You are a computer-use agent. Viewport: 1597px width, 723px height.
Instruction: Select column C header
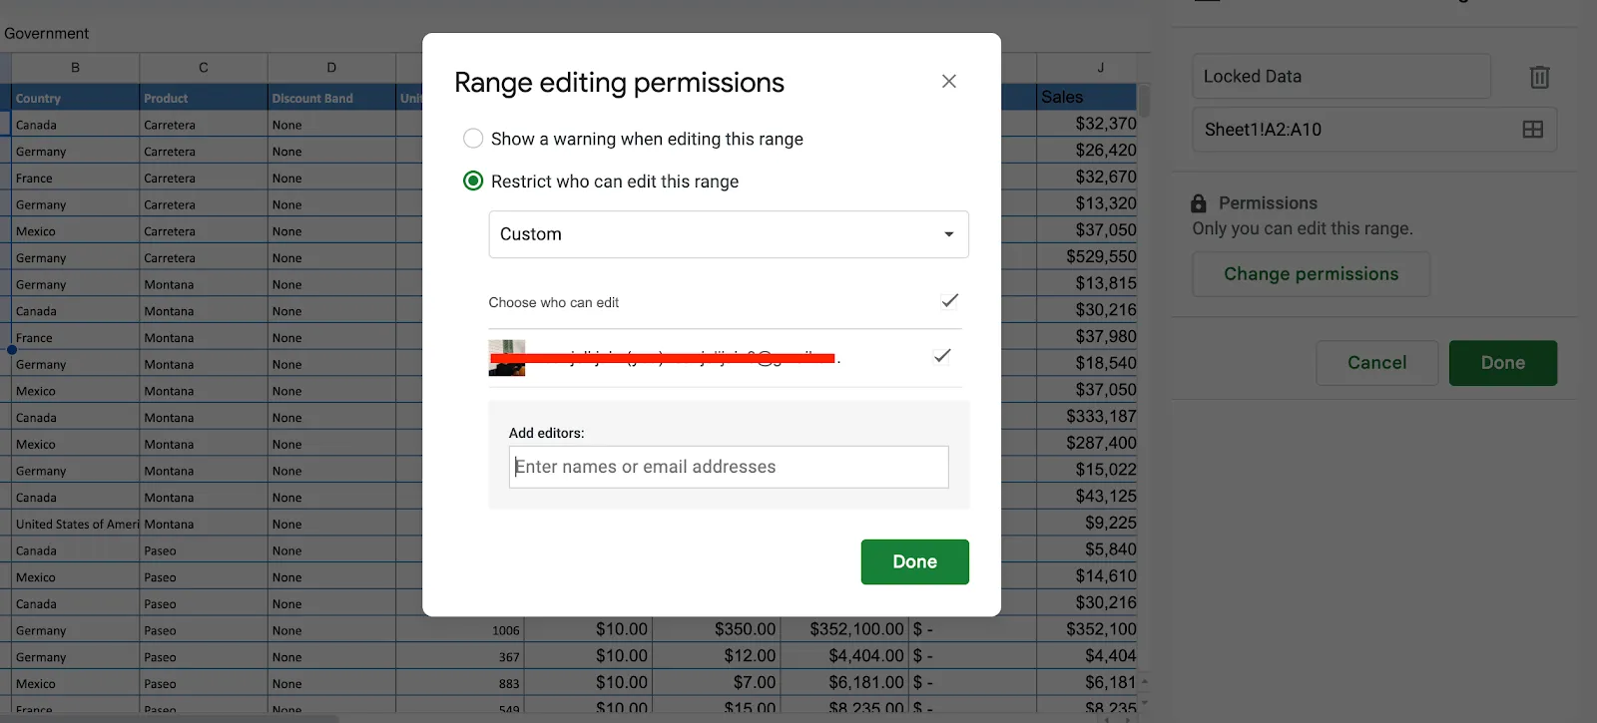tap(204, 68)
